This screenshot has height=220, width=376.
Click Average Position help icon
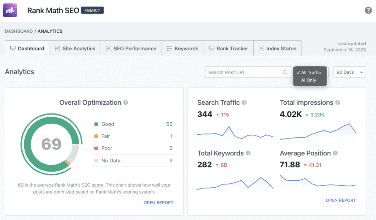pos(335,154)
